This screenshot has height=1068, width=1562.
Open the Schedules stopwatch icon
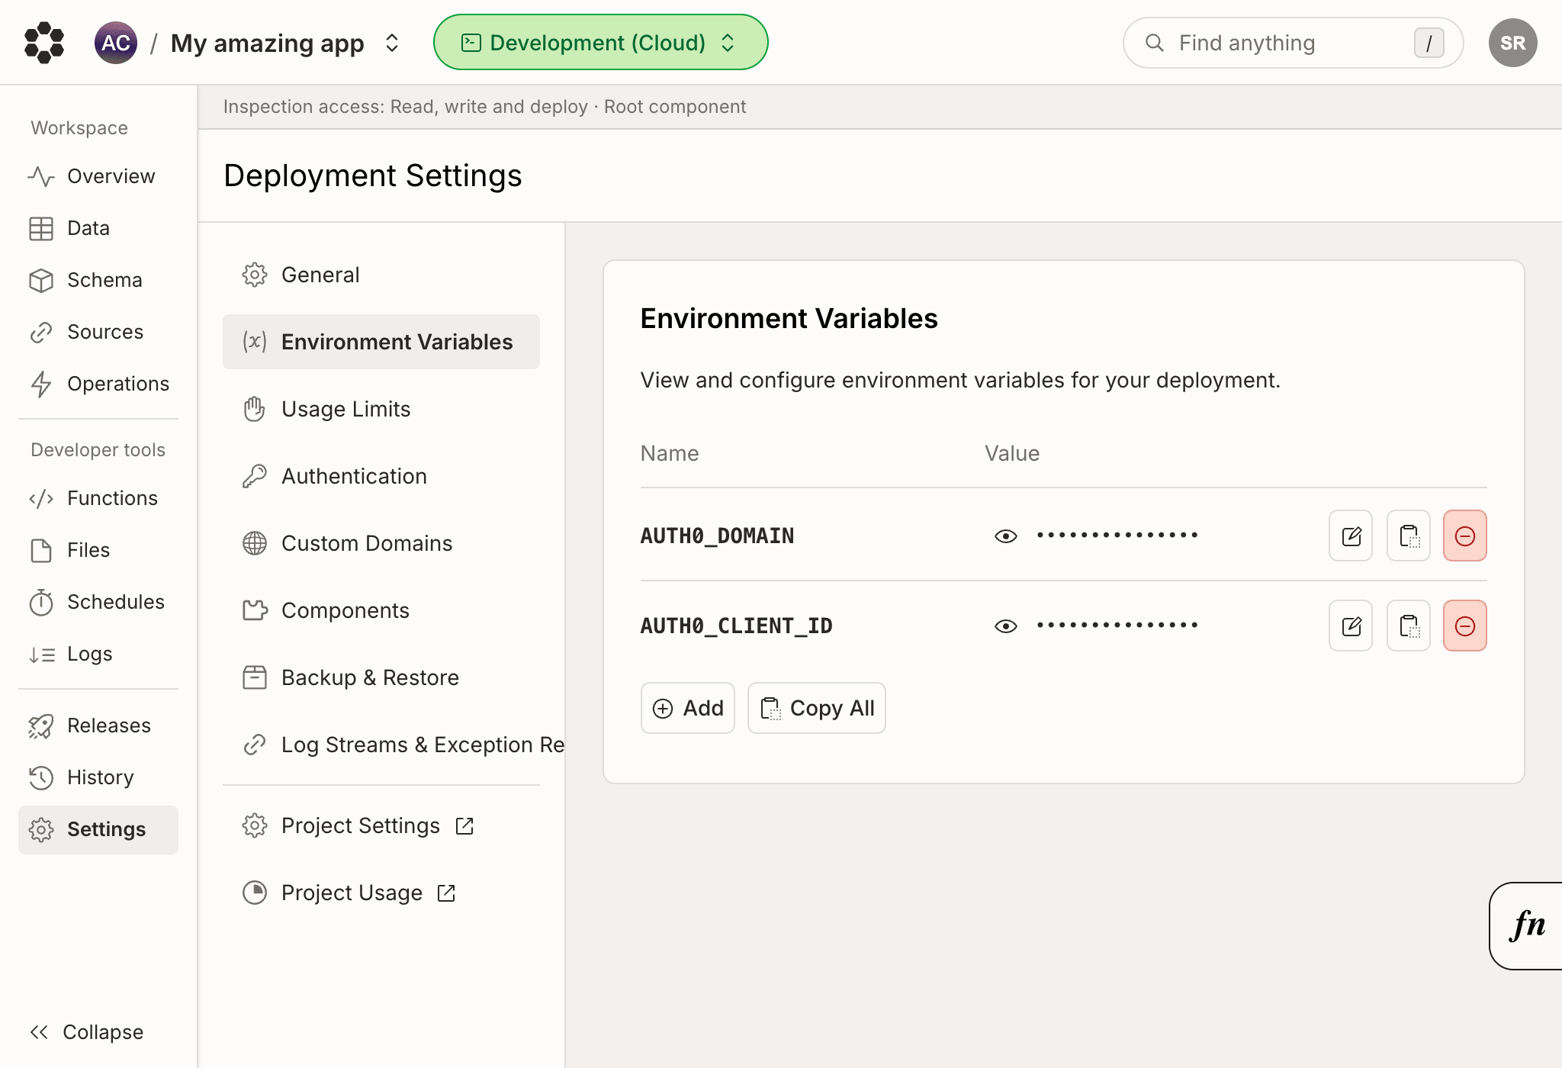tap(41, 602)
